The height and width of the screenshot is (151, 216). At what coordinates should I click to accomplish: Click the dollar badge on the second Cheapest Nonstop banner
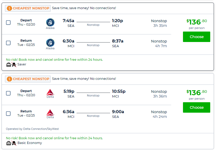pyautogui.click(x=10, y=79)
